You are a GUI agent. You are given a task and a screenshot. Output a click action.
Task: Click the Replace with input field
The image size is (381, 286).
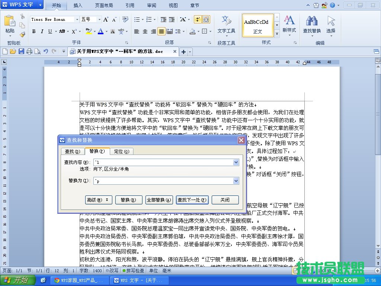[x=163, y=181]
